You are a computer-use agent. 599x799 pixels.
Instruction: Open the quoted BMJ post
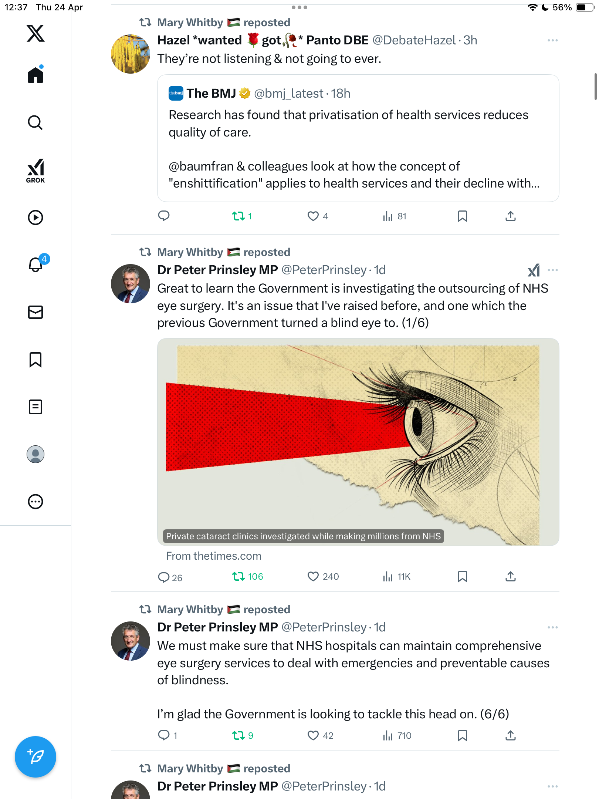coord(358,138)
